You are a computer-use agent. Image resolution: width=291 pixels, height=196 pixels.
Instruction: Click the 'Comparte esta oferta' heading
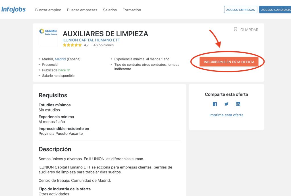226,94
